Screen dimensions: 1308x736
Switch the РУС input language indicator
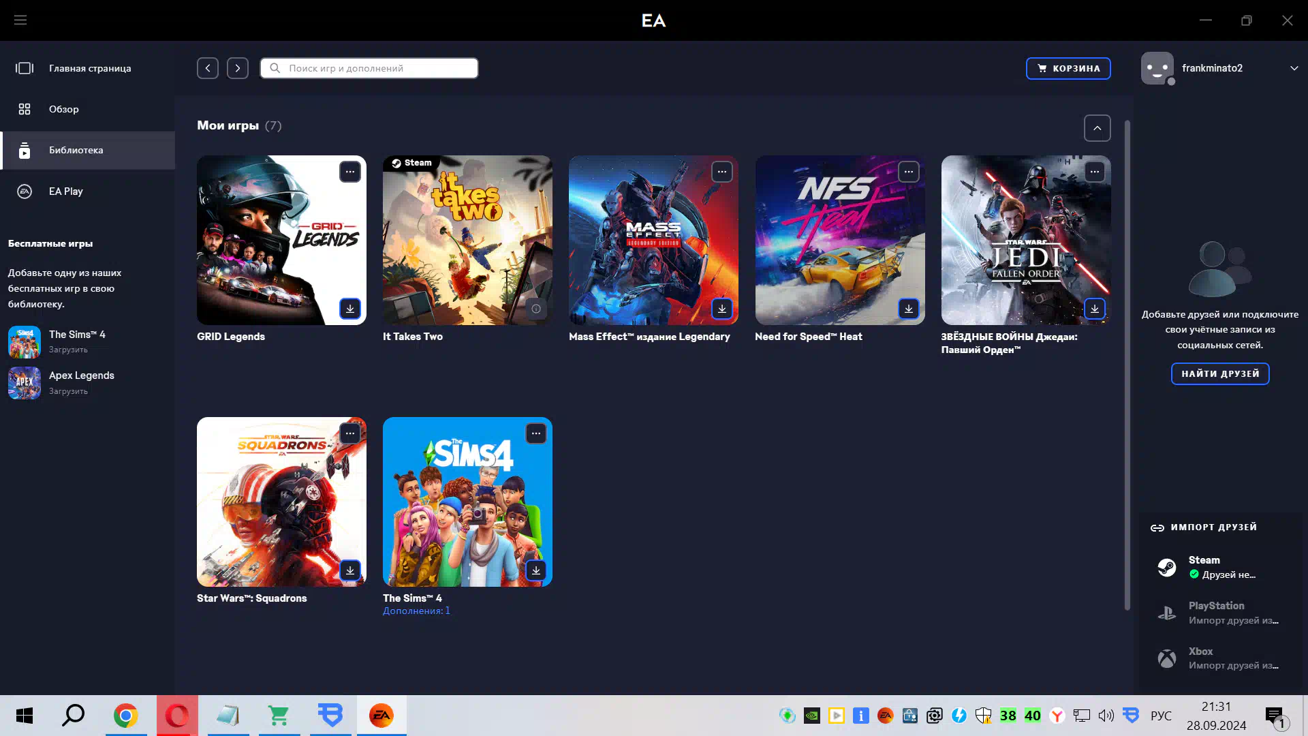tap(1161, 716)
